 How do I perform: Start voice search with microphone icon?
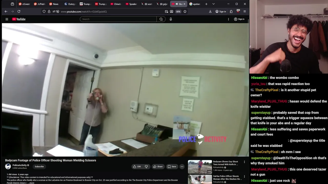[x=171, y=19]
